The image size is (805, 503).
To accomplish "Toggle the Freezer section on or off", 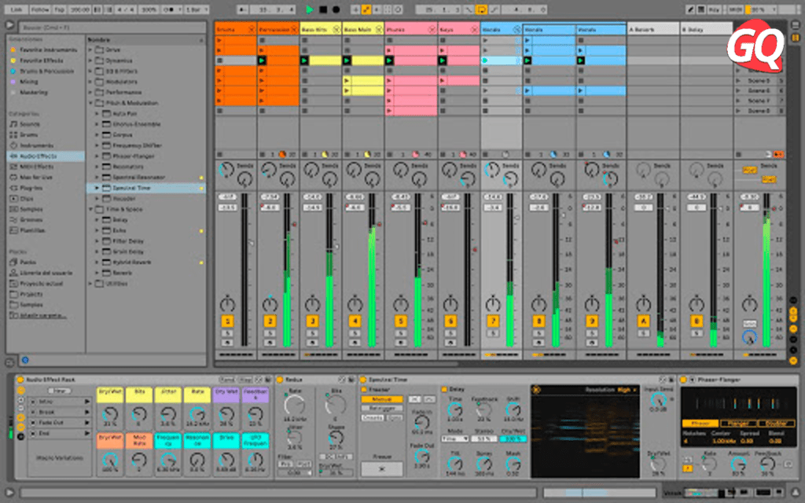I will [x=364, y=390].
